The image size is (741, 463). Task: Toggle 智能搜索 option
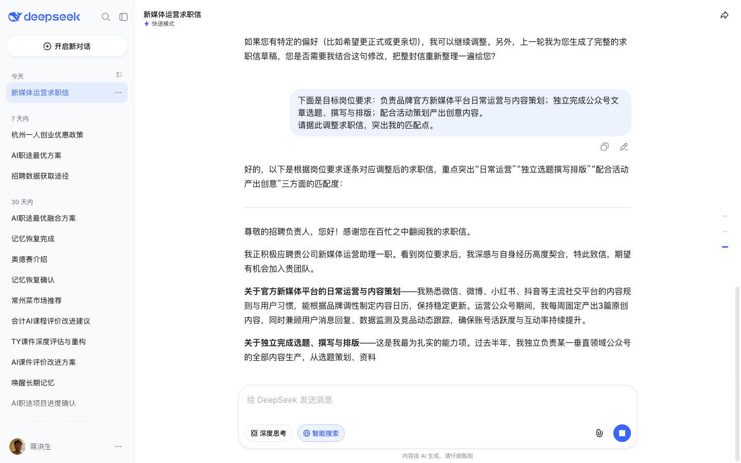(321, 433)
